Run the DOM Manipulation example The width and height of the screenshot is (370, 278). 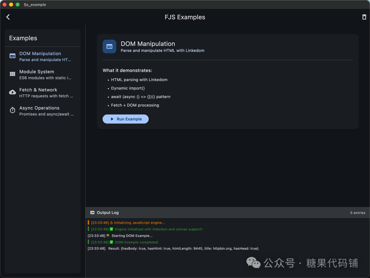(x=125, y=119)
